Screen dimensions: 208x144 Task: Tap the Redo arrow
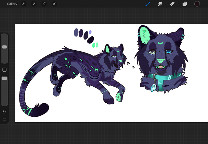(x=4, y=119)
